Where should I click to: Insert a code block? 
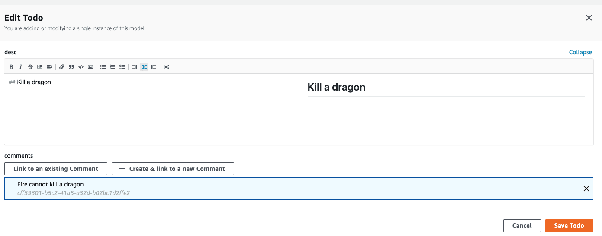[81, 67]
